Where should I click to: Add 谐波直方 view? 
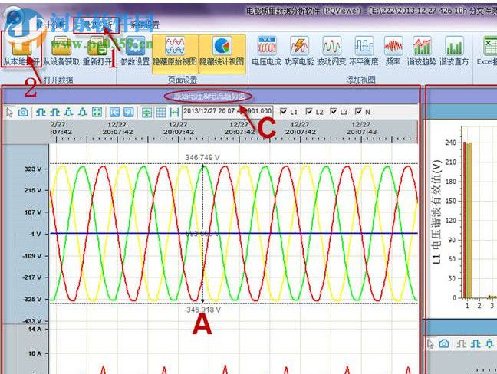point(454,51)
